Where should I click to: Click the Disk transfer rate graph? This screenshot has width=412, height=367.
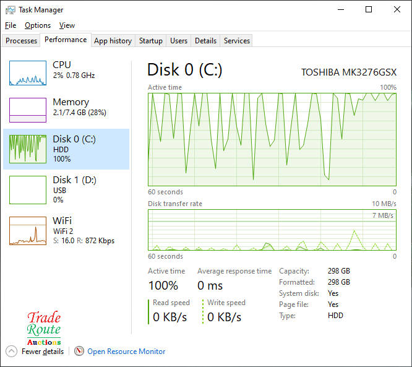pyautogui.click(x=272, y=230)
